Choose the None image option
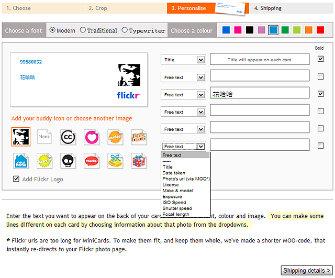This screenshot has height=278, width=335. coord(44,137)
